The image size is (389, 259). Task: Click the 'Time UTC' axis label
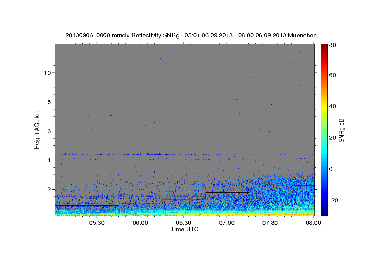[184, 229]
